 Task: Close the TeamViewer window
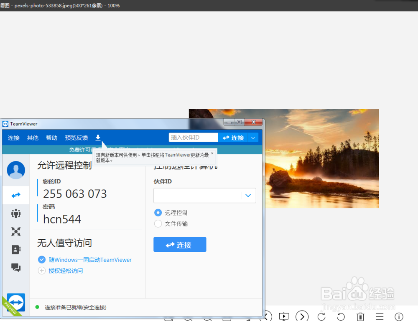pyautogui.click(x=254, y=122)
